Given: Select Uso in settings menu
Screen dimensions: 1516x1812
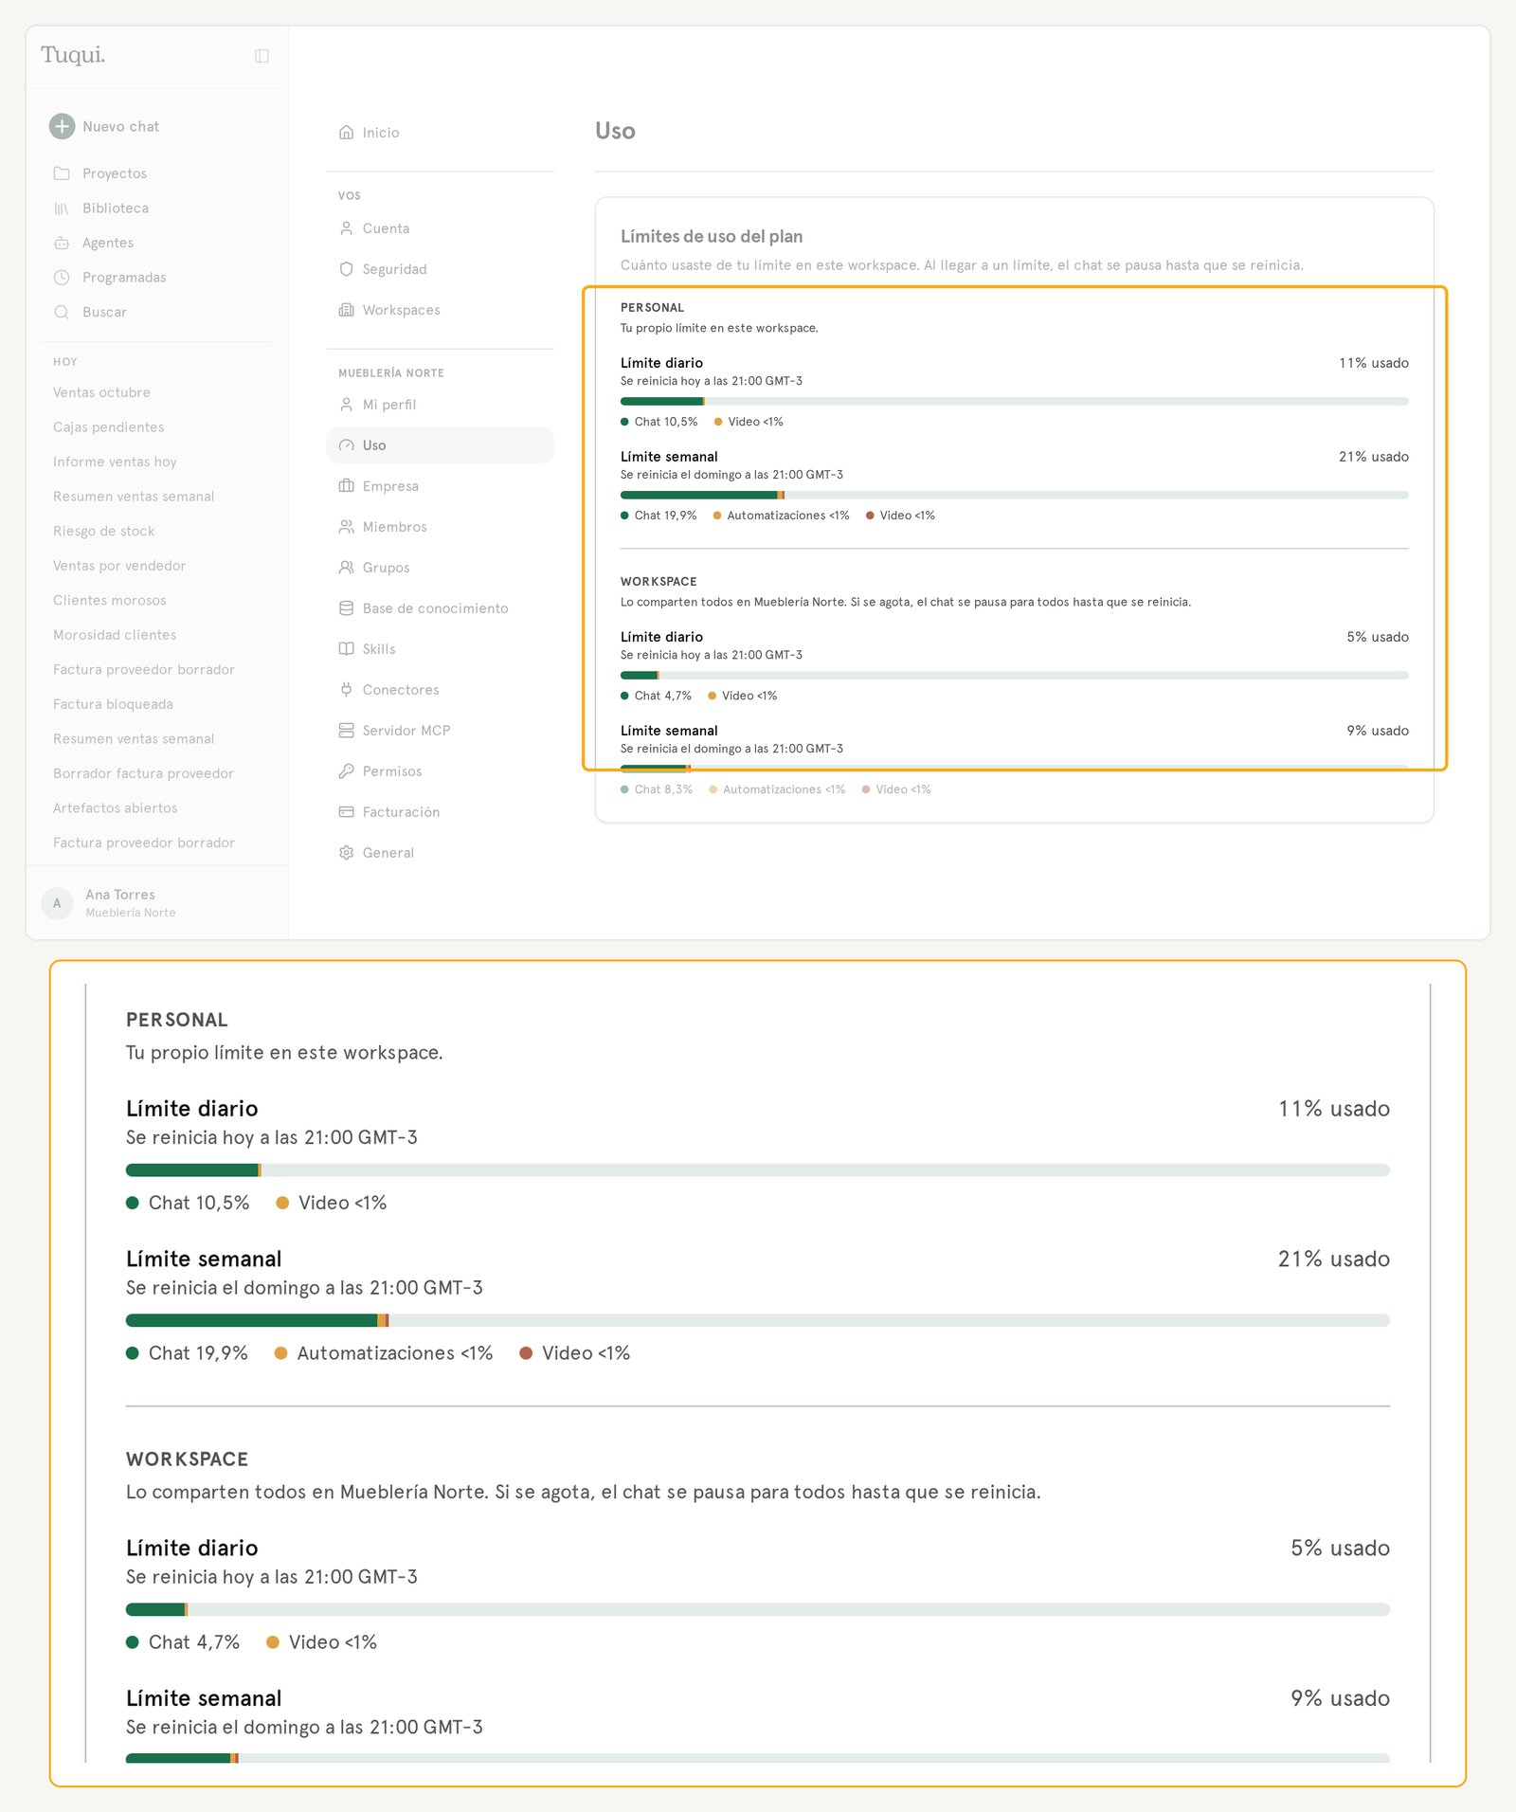Looking at the screenshot, I should (440, 445).
